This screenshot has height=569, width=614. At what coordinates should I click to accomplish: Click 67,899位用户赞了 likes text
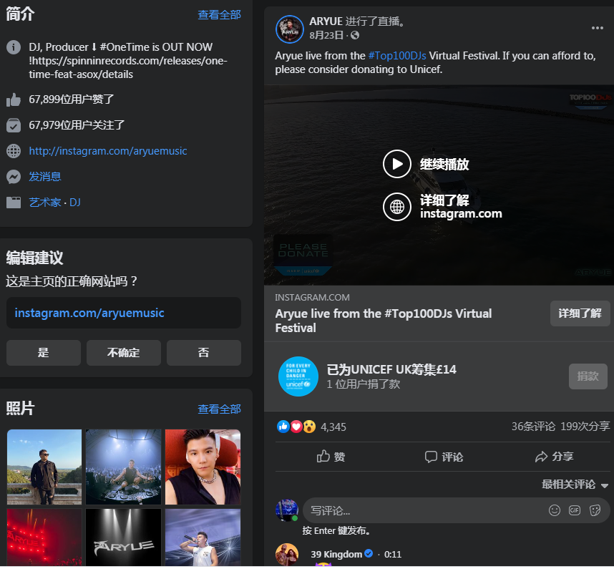(72, 99)
